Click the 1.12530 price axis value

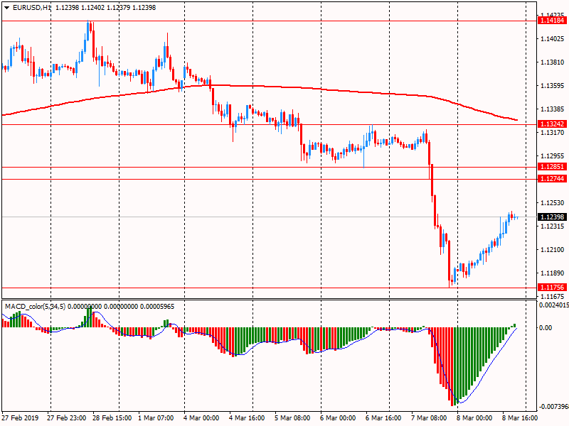click(553, 203)
